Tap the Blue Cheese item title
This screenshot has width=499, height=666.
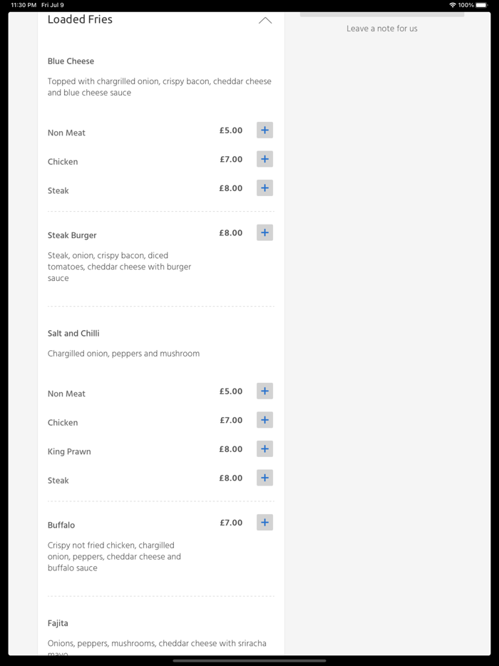71,61
